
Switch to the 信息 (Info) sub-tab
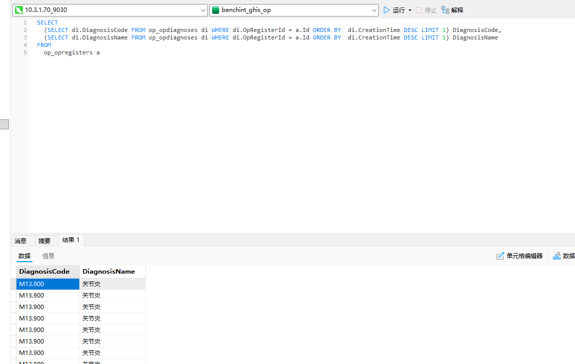click(48, 256)
